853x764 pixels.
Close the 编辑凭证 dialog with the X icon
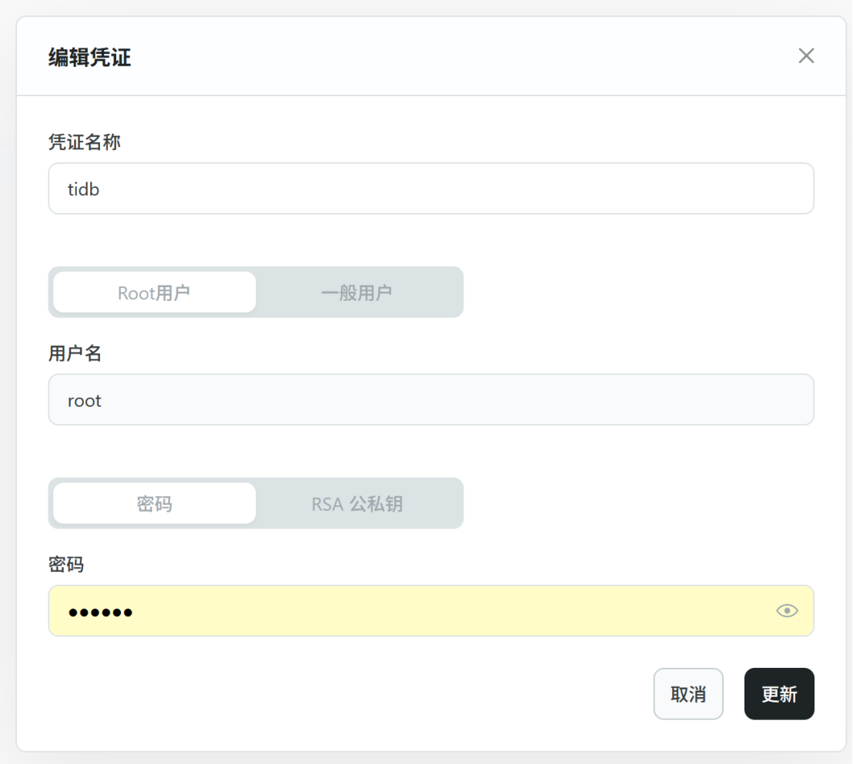point(806,56)
